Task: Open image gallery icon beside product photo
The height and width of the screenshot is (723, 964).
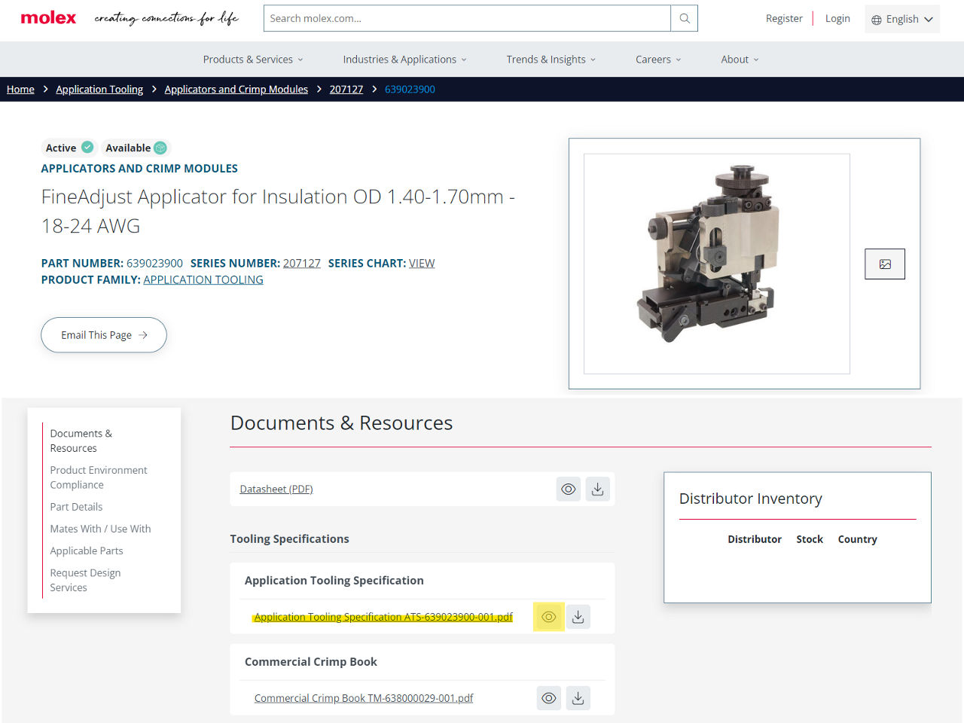Action: (x=885, y=264)
